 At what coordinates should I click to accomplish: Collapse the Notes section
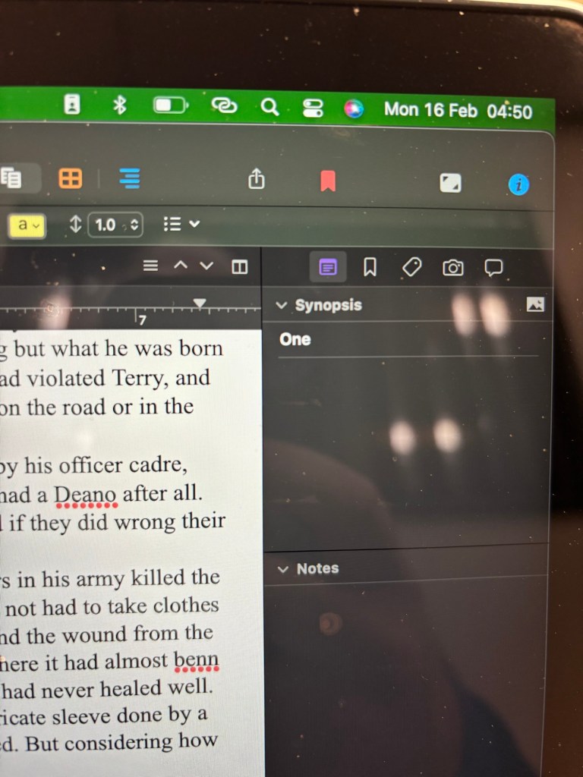pyautogui.click(x=283, y=569)
